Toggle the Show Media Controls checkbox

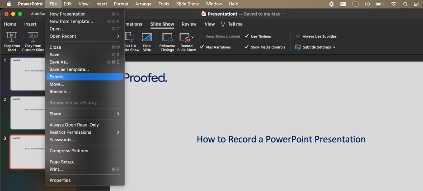[247, 47]
